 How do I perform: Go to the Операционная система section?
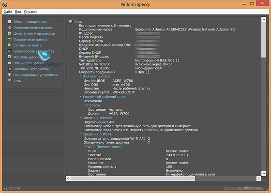click(x=33, y=28)
